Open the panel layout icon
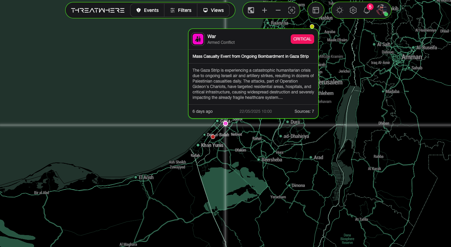 (x=316, y=10)
